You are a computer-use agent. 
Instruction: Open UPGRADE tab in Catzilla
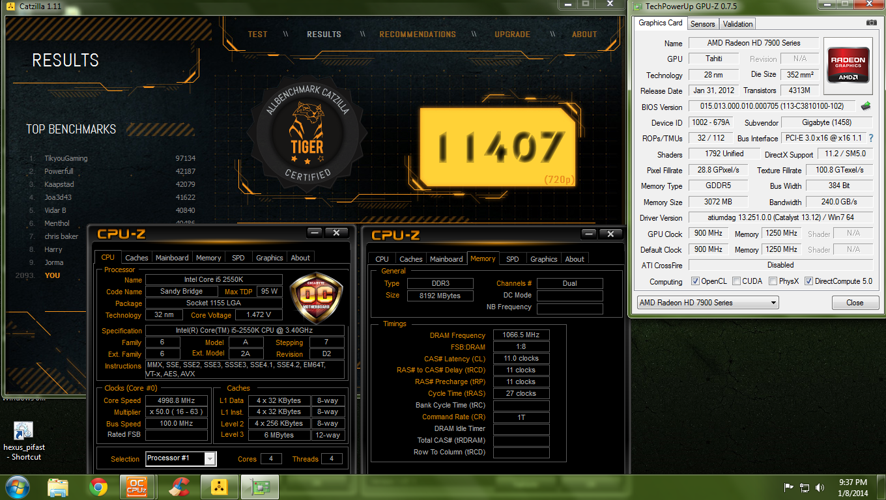[512, 35]
